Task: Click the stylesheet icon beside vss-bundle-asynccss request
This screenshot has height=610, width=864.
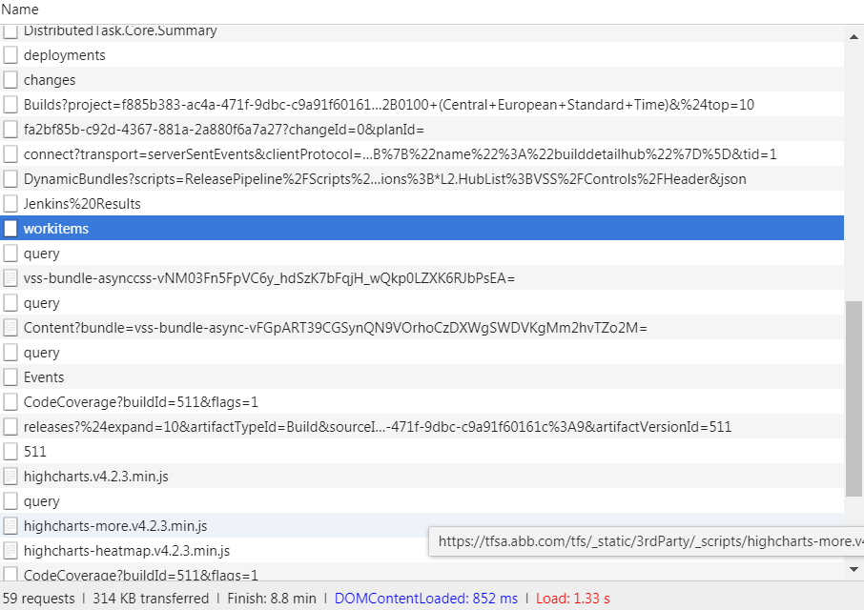Action: point(10,277)
